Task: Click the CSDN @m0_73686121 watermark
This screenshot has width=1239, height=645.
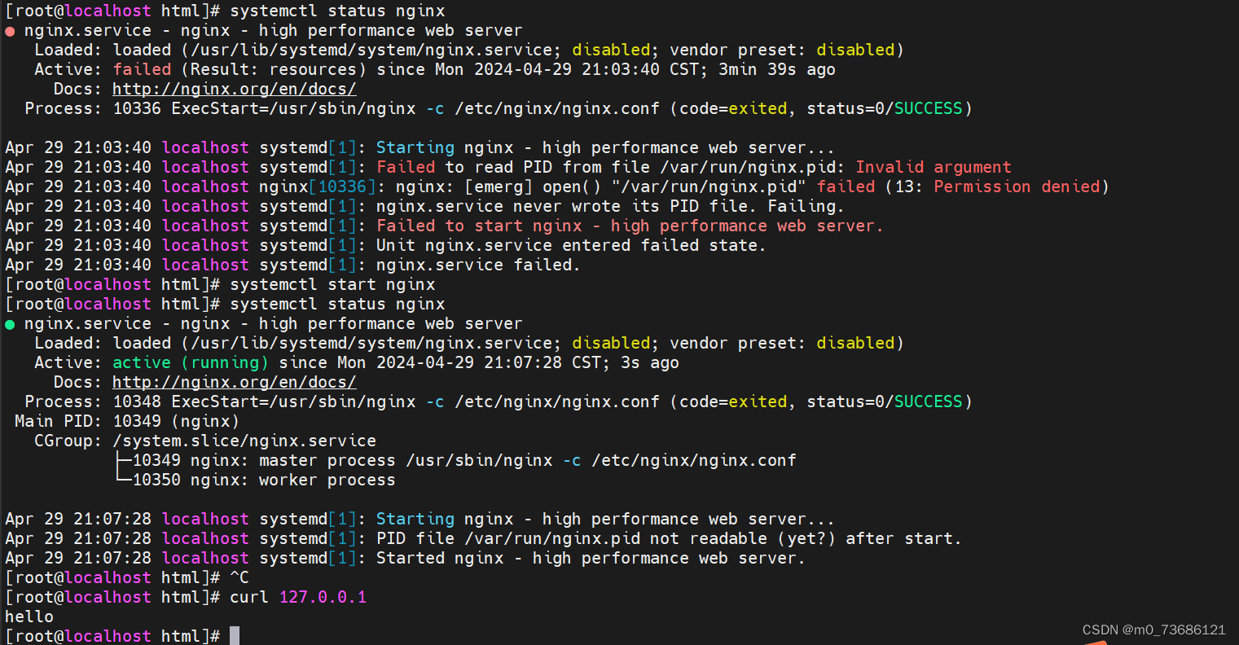Action: 1154,629
